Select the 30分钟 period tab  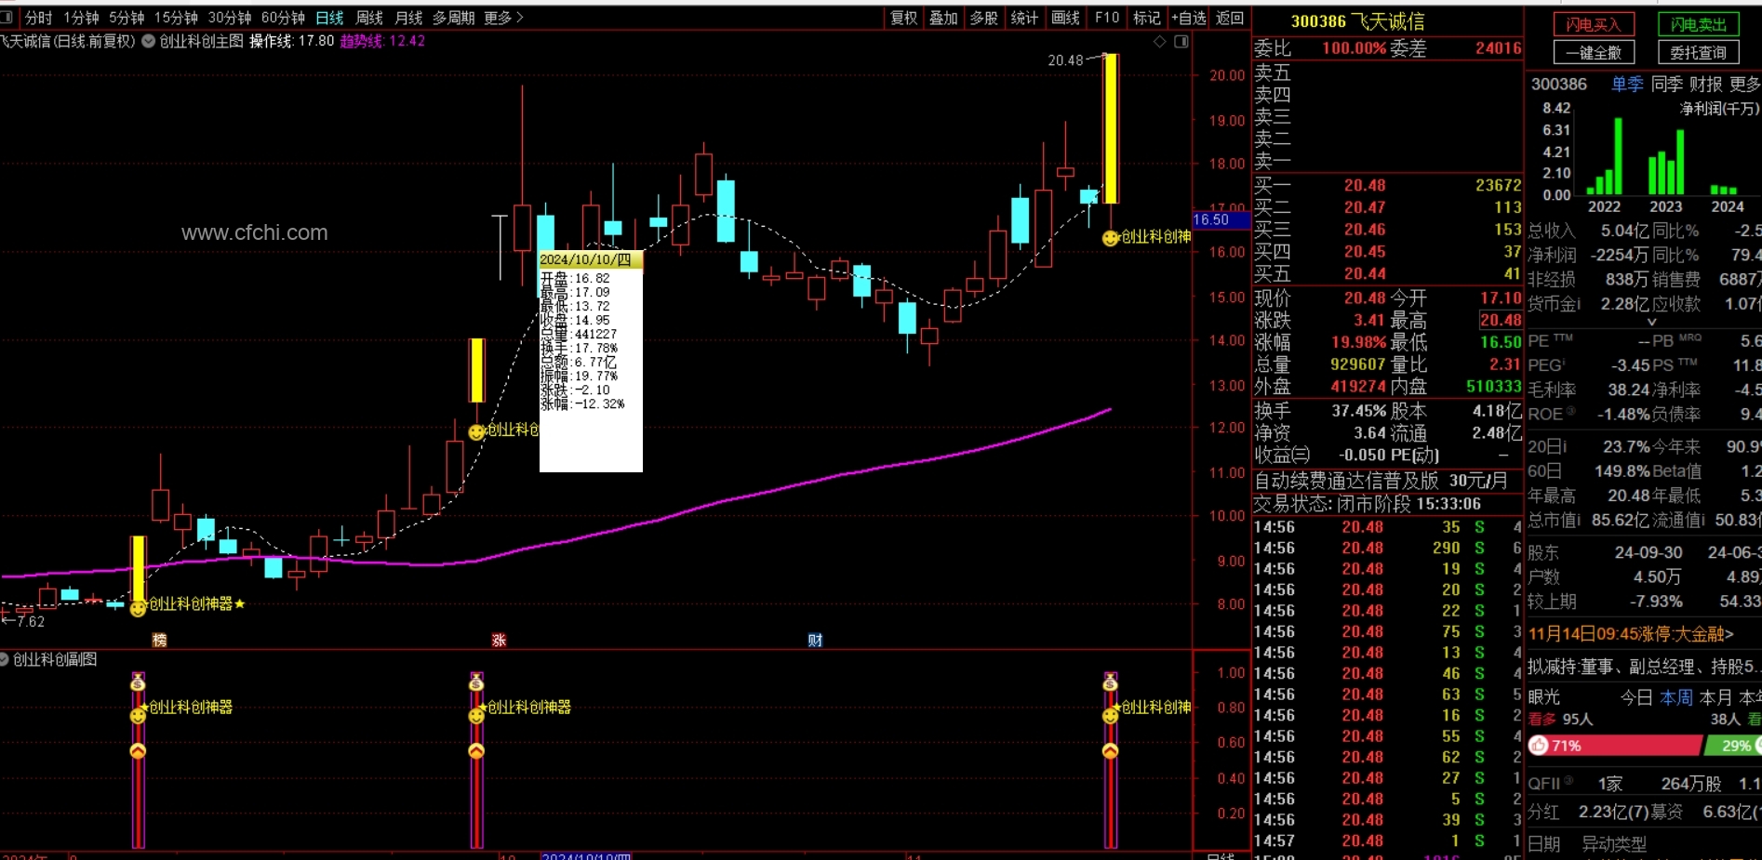pos(230,18)
